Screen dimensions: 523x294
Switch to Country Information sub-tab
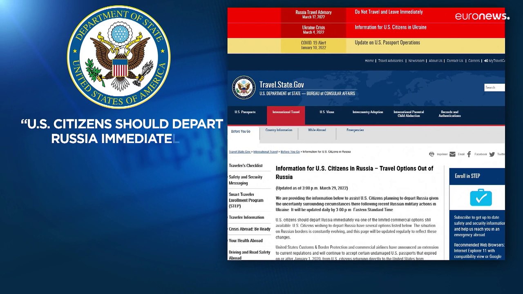click(x=279, y=130)
